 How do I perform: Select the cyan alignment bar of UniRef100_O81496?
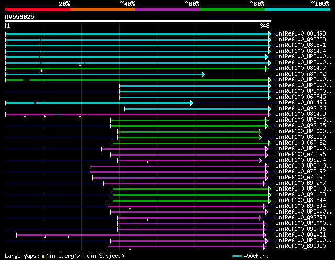click(98, 103)
